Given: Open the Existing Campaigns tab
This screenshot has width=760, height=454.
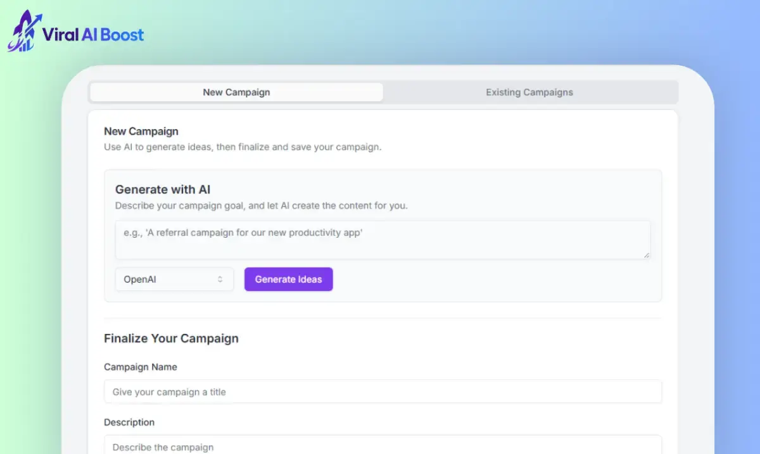Looking at the screenshot, I should pyautogui.click(x=529, y=92).
